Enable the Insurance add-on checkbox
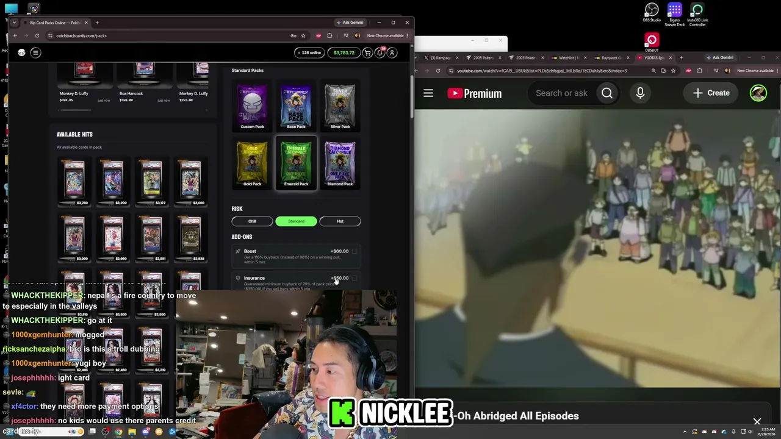This screenshot has height=439, width=781. [354, 278]
